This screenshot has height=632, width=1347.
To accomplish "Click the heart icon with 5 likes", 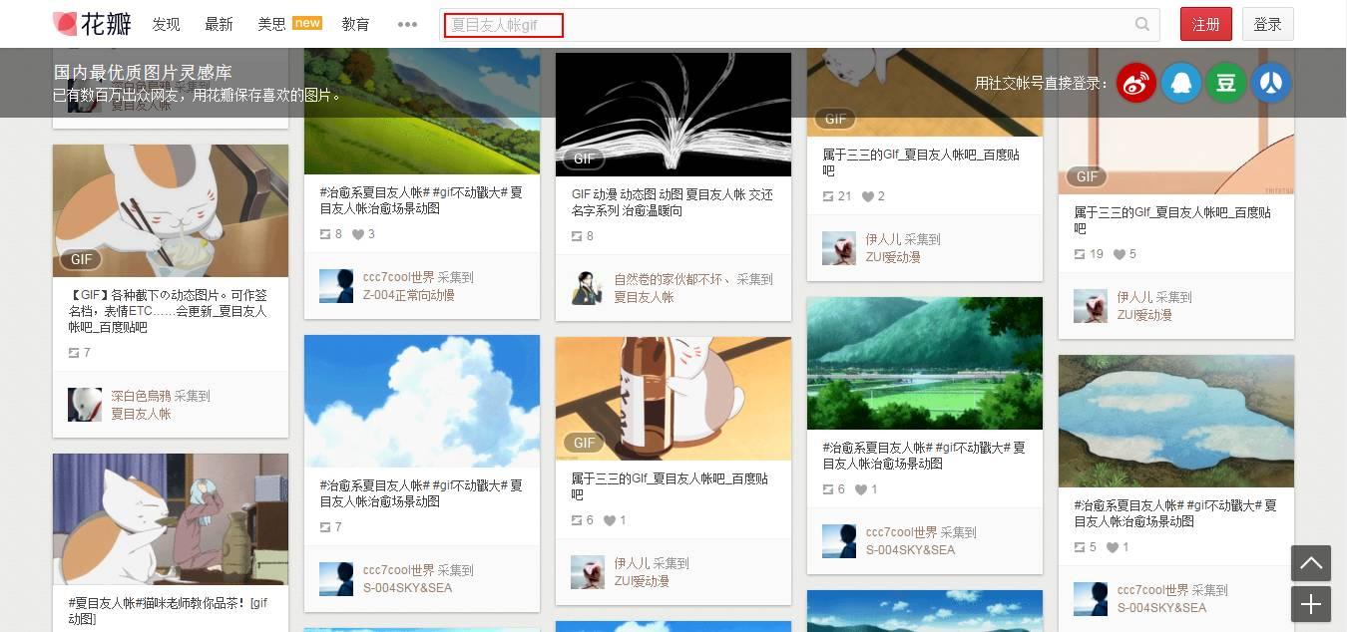I will 1119,254.
